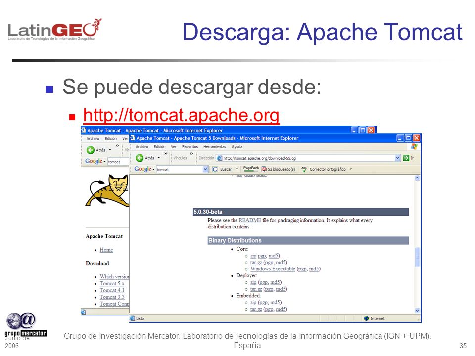Viewport: 475px width, 356px height.
Task: Click the Listo page icon in the front status bar
Action: 132,318
